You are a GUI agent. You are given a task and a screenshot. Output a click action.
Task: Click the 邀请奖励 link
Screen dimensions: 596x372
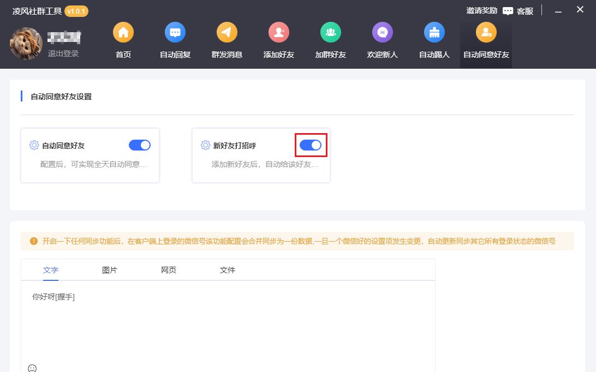tap(481, 11)
